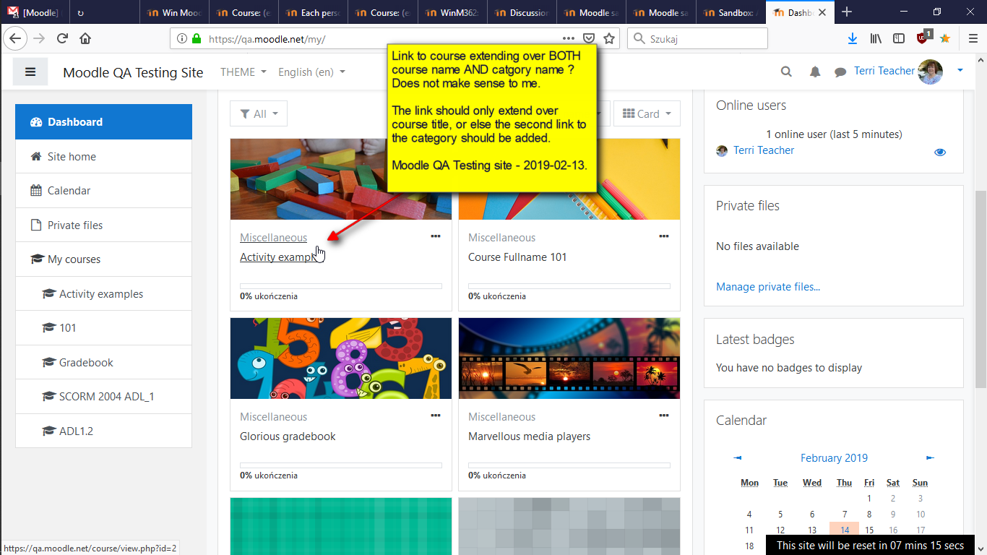Click the Glorious gradebook completion progress bar
This screenshot has width=987, height=555.
point(341,465)
